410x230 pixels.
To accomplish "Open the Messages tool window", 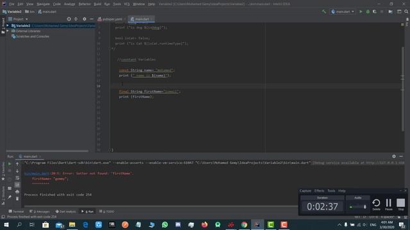I will (40, 211).
